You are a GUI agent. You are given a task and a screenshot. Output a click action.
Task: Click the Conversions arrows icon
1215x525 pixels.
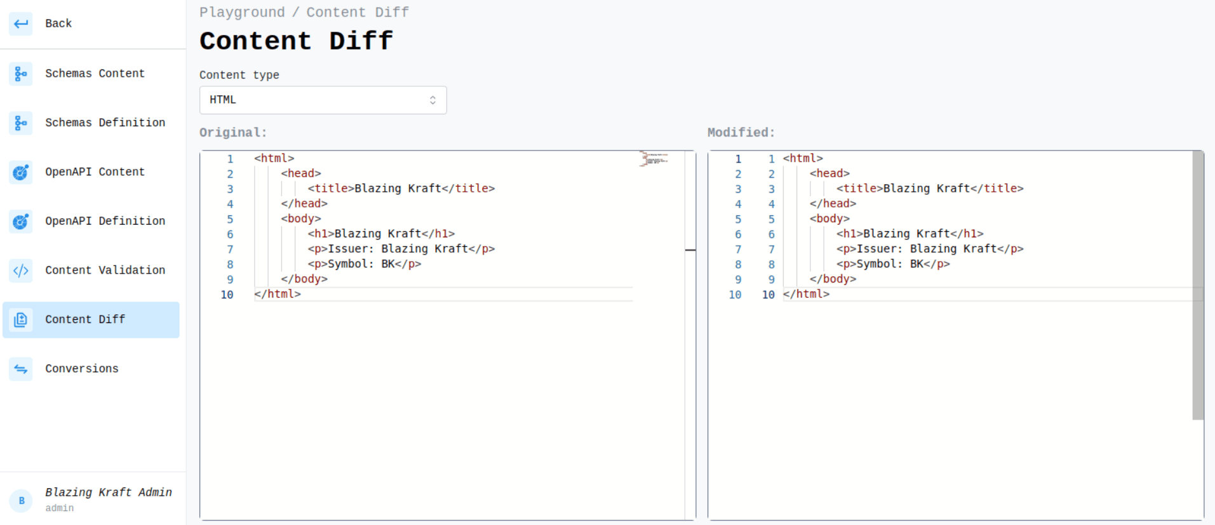pos(21,369)
